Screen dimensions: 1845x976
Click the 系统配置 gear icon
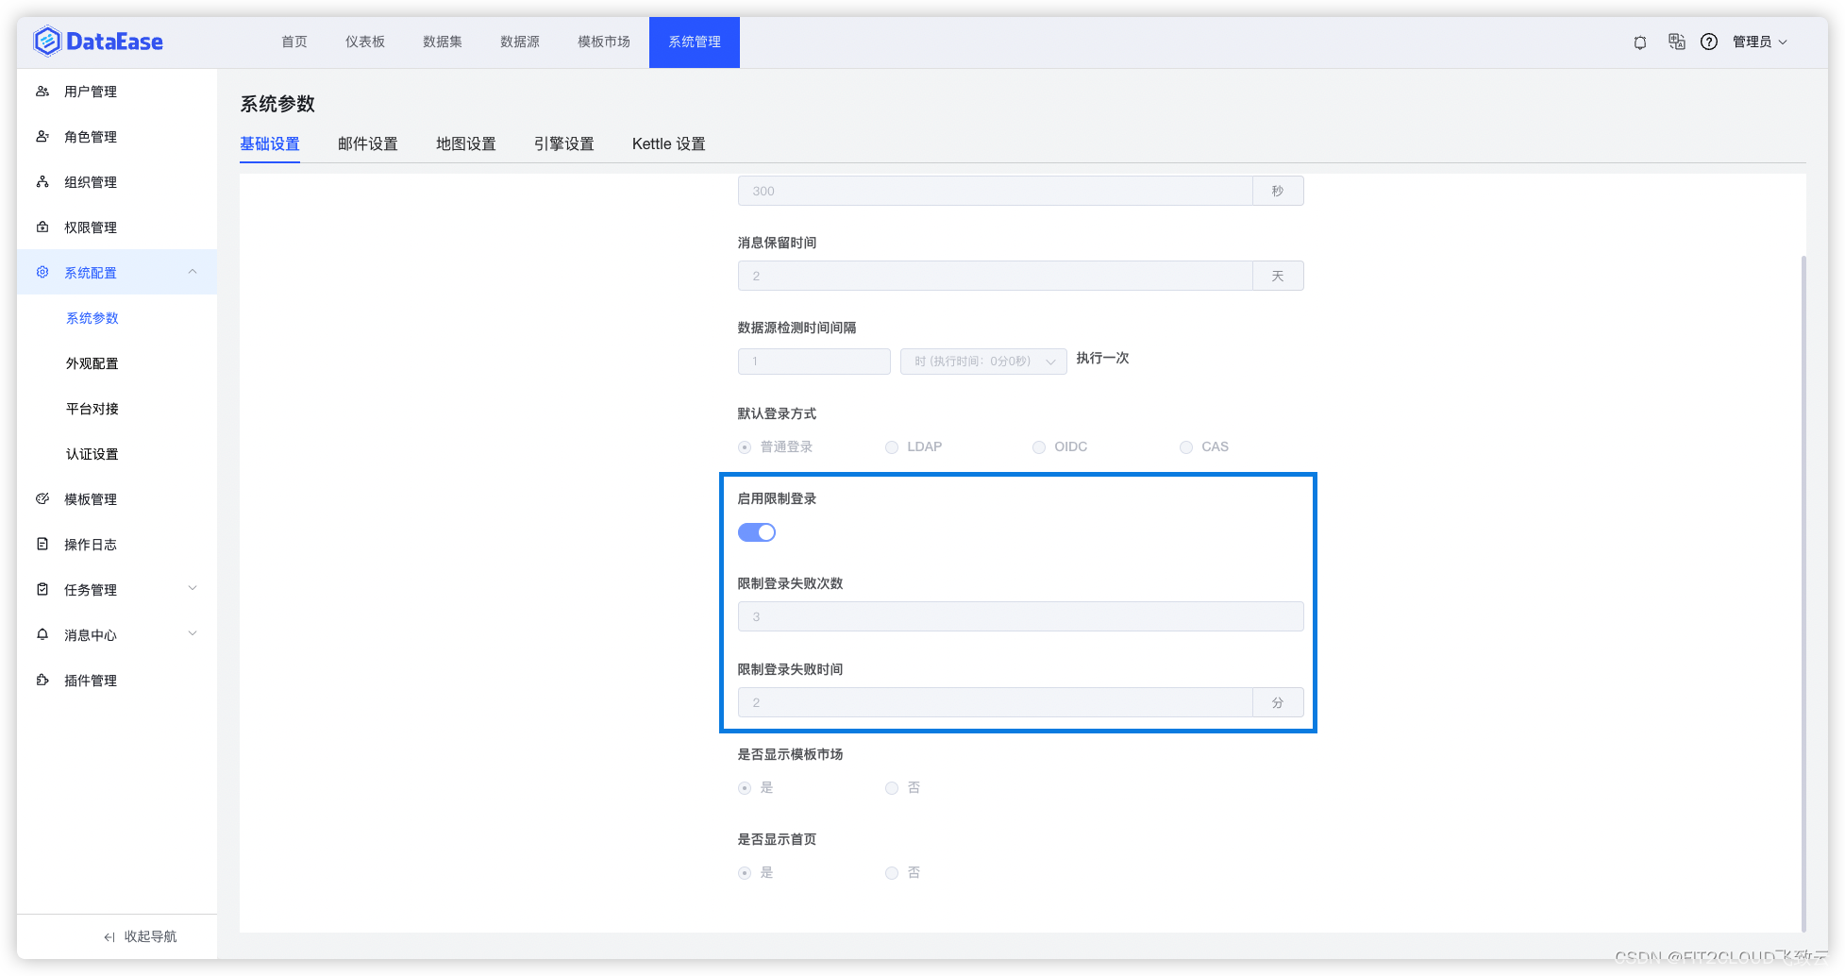click(x=42, y=273)
